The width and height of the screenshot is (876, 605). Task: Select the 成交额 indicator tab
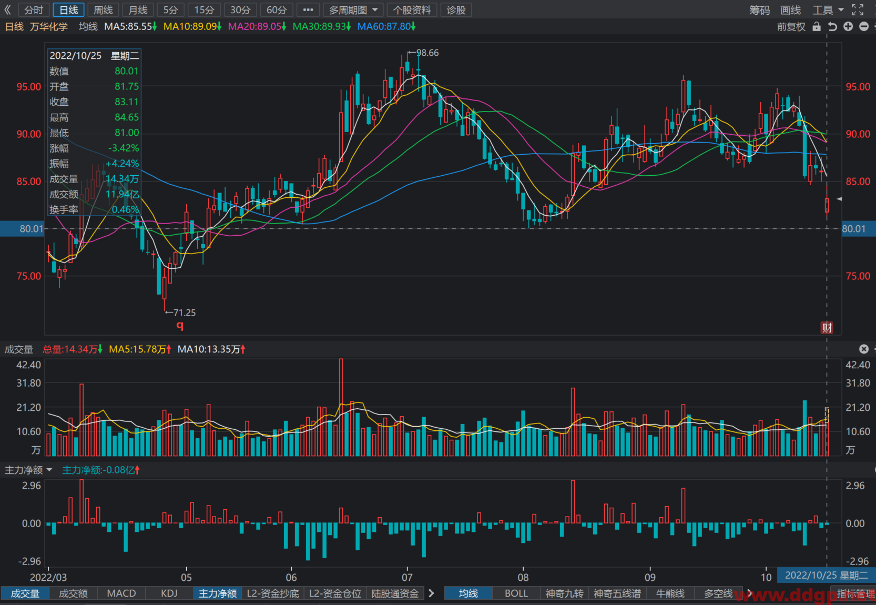tap(73, 593)
